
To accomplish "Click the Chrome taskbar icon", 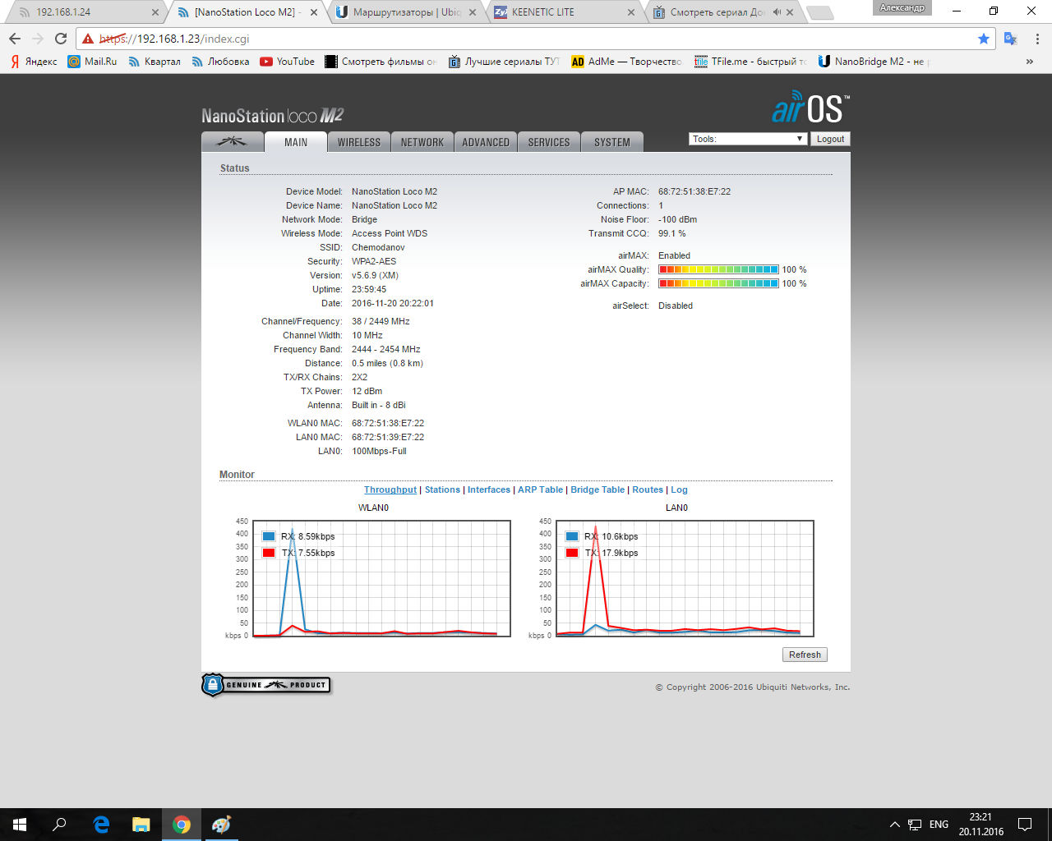I will coord(182,825).
